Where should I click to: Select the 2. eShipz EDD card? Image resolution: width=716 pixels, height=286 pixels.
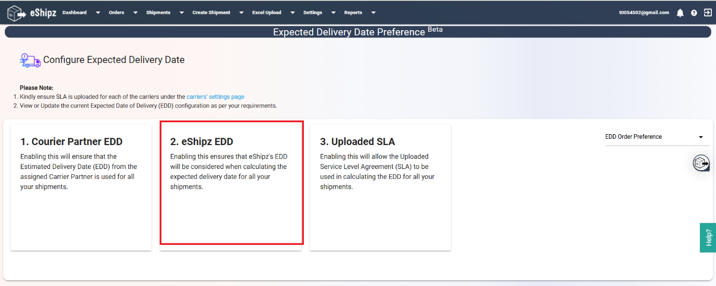[231, 187]
